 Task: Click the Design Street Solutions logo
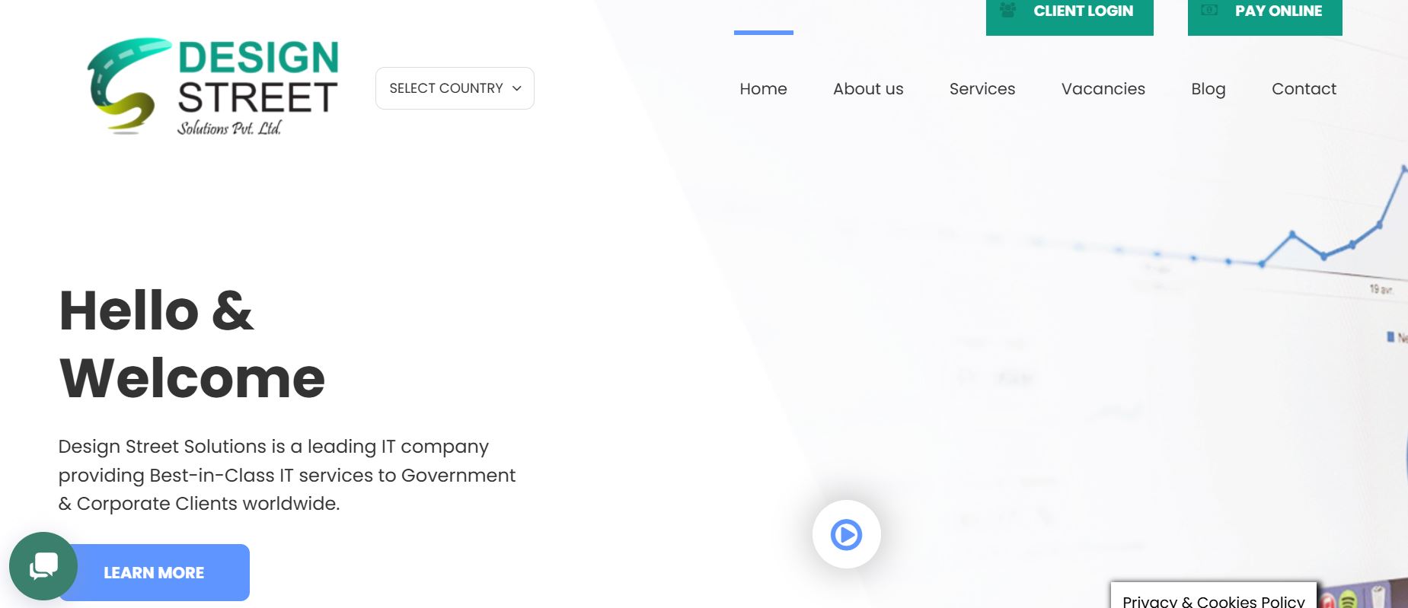pyautogui.click(x=213, y=87)
